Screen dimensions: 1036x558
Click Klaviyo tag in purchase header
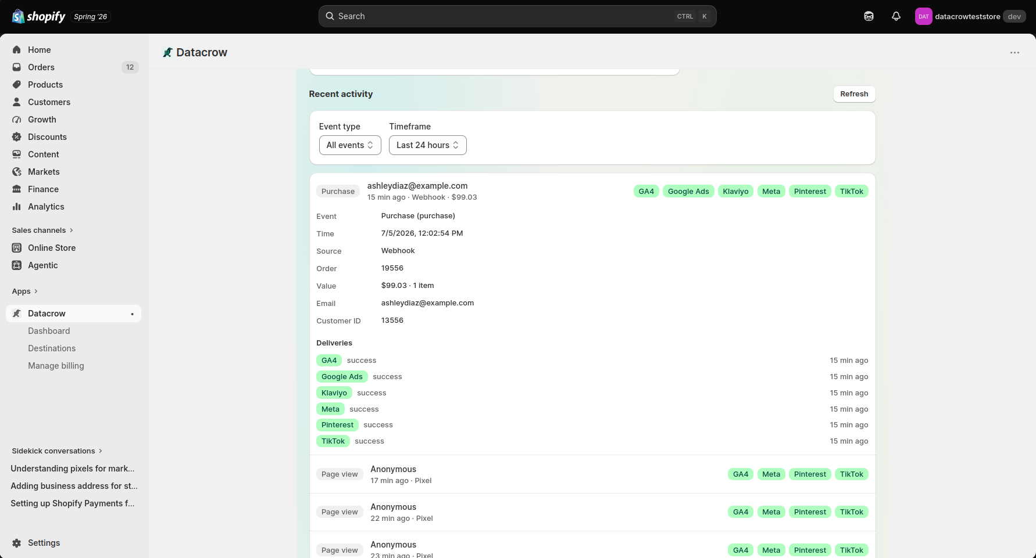pyautogui.click(x=735, y=192)
